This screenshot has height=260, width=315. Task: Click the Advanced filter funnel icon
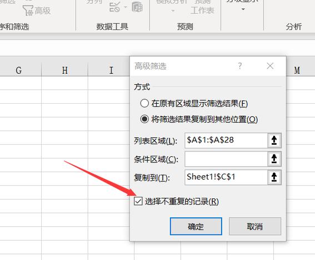28,11
